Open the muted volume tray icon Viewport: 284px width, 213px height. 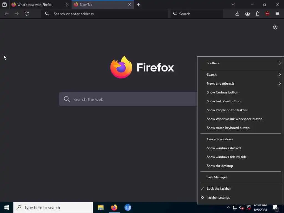(x=242, y=208)
